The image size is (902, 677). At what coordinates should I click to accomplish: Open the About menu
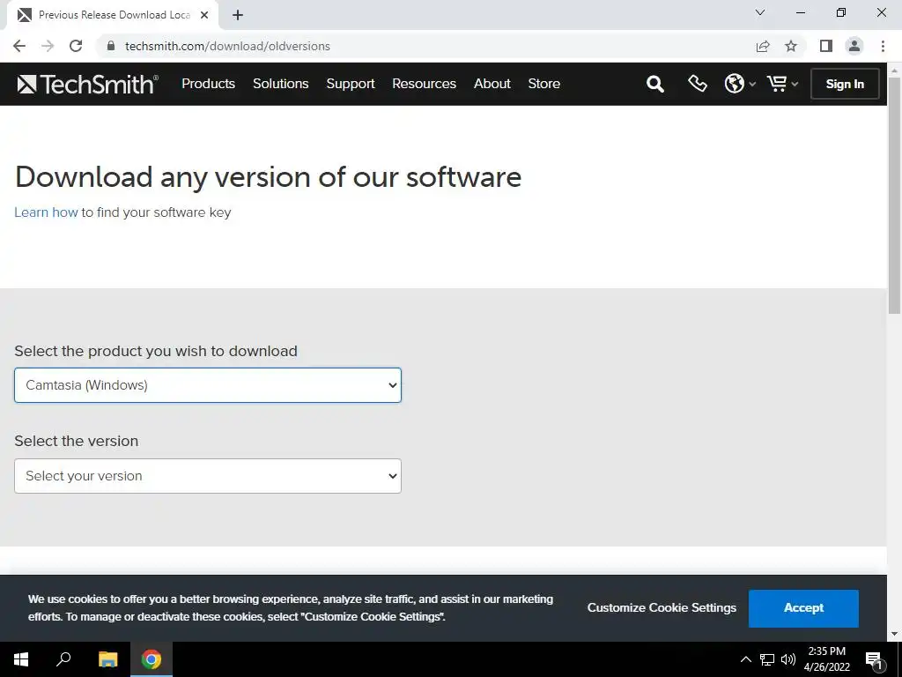(492, 84)
